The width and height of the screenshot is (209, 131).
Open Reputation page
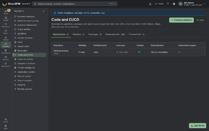pos(30,50)
